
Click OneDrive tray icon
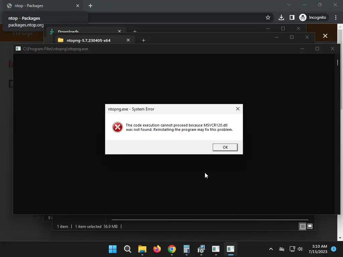coord(282,249)
